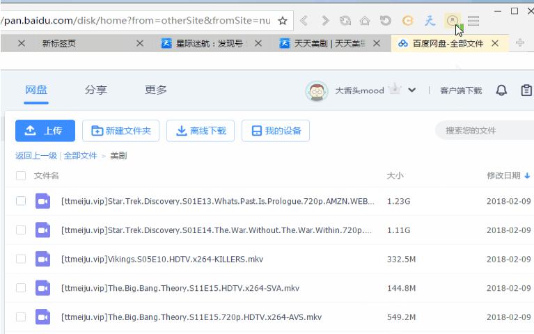Click the top-right user profile extension icon
The width and height of the screenshot is (534, 334).
point(453,21)
